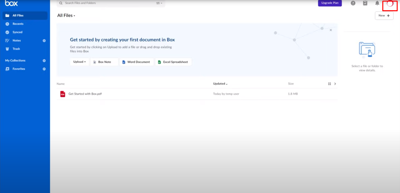This screenshot has width=400, height=193.
Task: Click the New button
Action: tap(384, 15)
